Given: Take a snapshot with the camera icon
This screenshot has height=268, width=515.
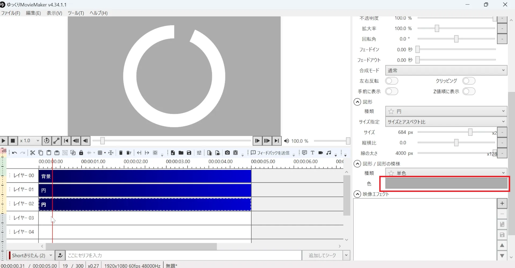Looking at the screenshot, I should pyautogui.click(x=227, y=153).
